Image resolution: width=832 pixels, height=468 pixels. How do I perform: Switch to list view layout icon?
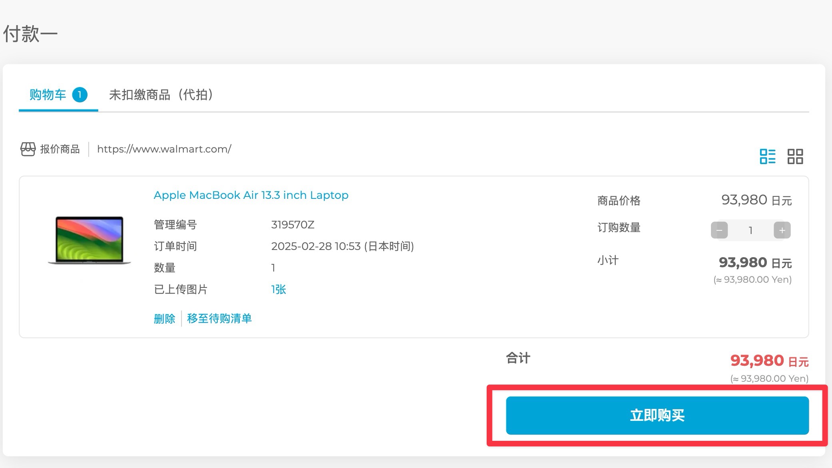click(x=767, y=156)
